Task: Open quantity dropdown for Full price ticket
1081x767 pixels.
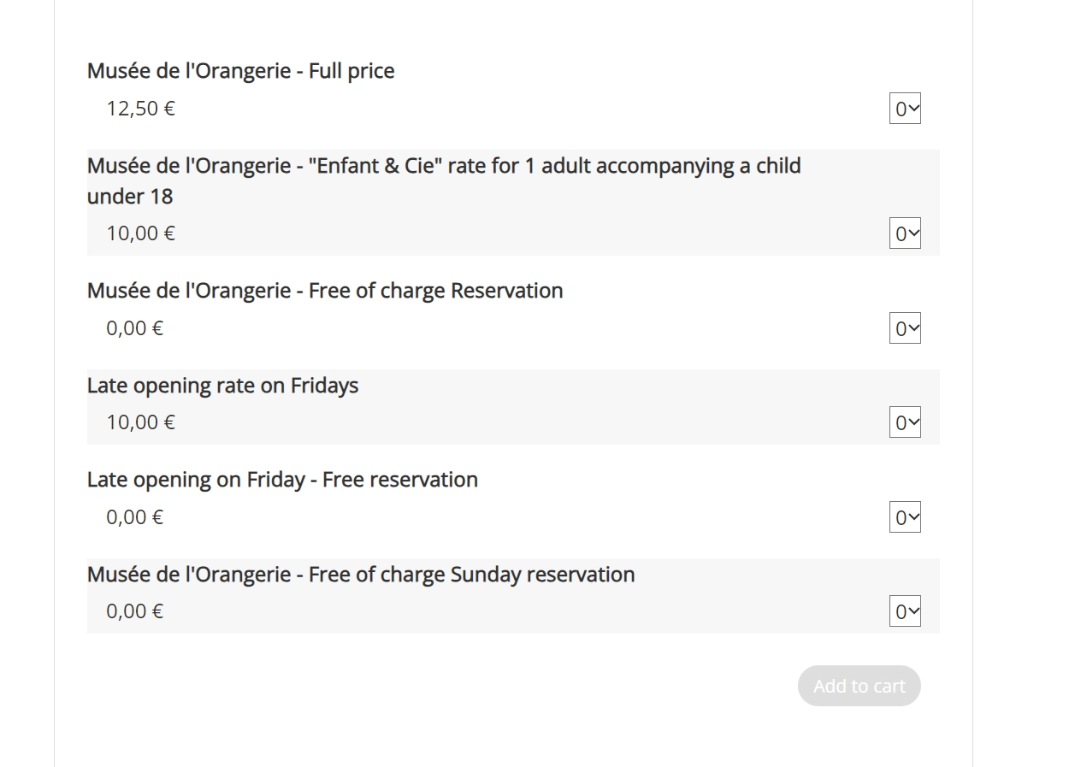Action: point(905,109)
